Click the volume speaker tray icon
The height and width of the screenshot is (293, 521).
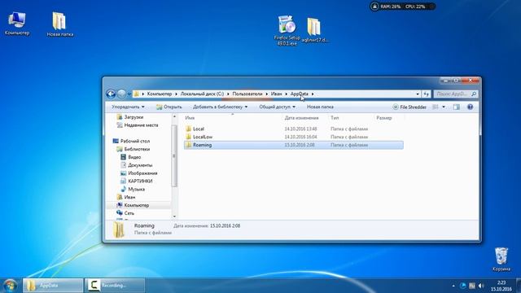tap(481, 286)
